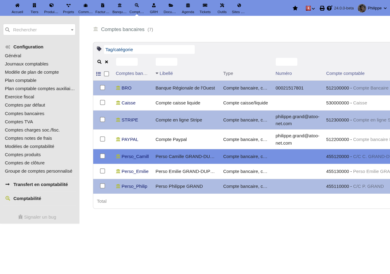Check the Perso_Philip row checkbox

[102, 186]
